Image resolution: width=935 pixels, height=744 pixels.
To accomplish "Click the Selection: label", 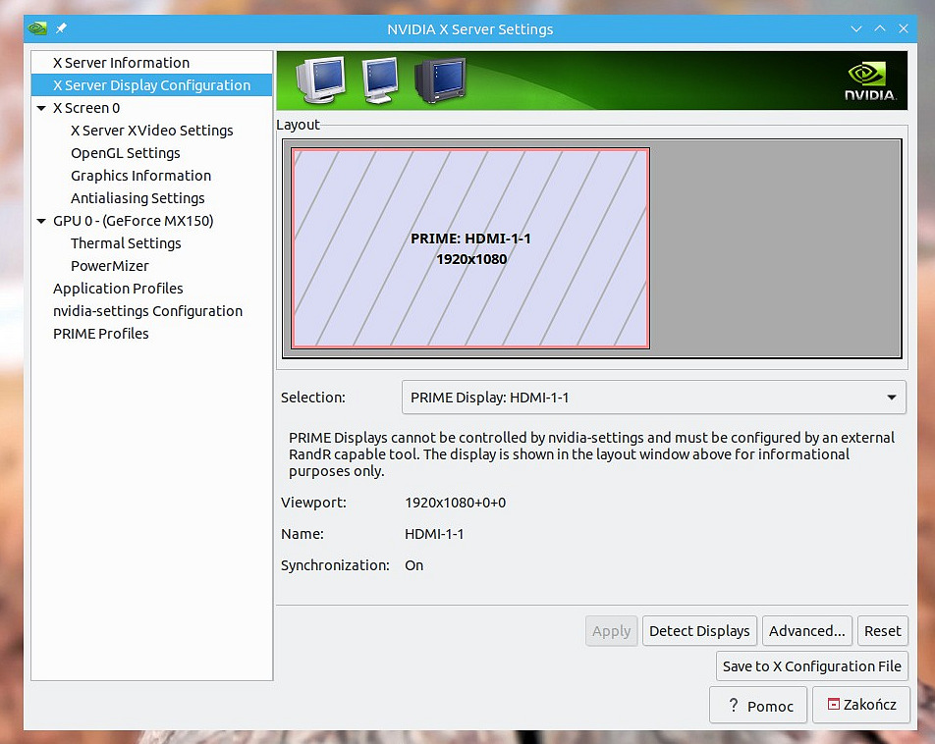I will pyautogui.click(x=313, y=398).
